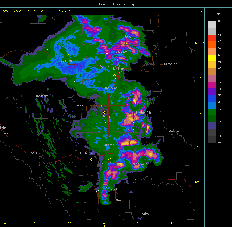The width and height of the screenshot is (232, 227).
Task: Click the asterisk marker above Limestone label
Action: coord(41,93)
